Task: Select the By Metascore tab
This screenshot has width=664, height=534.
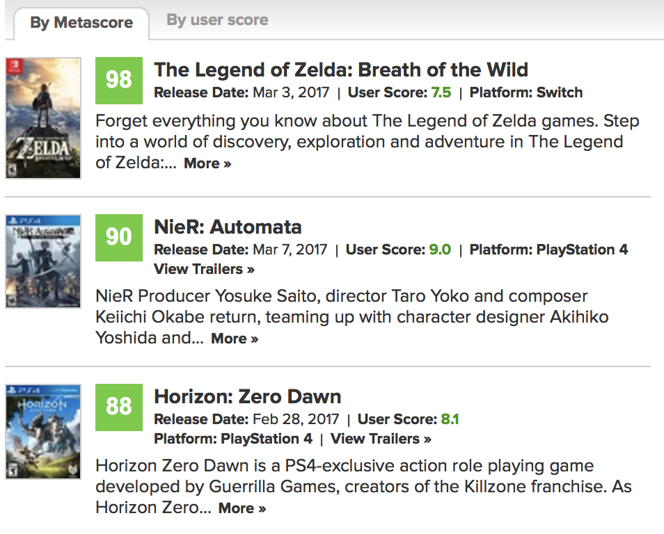Action: tap(81, 22)
